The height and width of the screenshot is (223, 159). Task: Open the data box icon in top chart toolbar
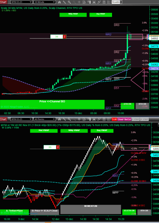click(84, 2)
